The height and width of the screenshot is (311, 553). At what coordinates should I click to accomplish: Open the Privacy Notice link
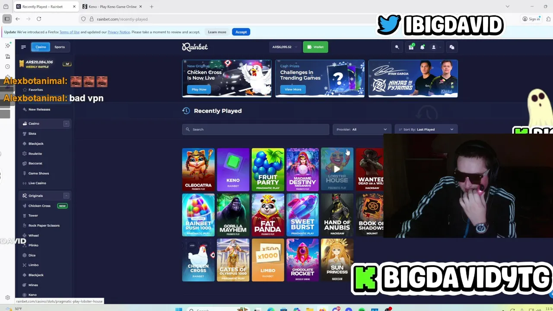pos(119,32)
